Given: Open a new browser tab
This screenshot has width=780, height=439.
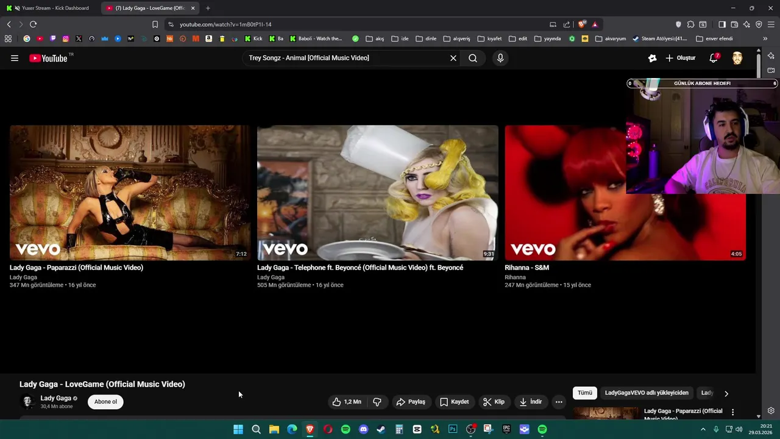Looking at the screenshot, I should [x=208, y=8].
